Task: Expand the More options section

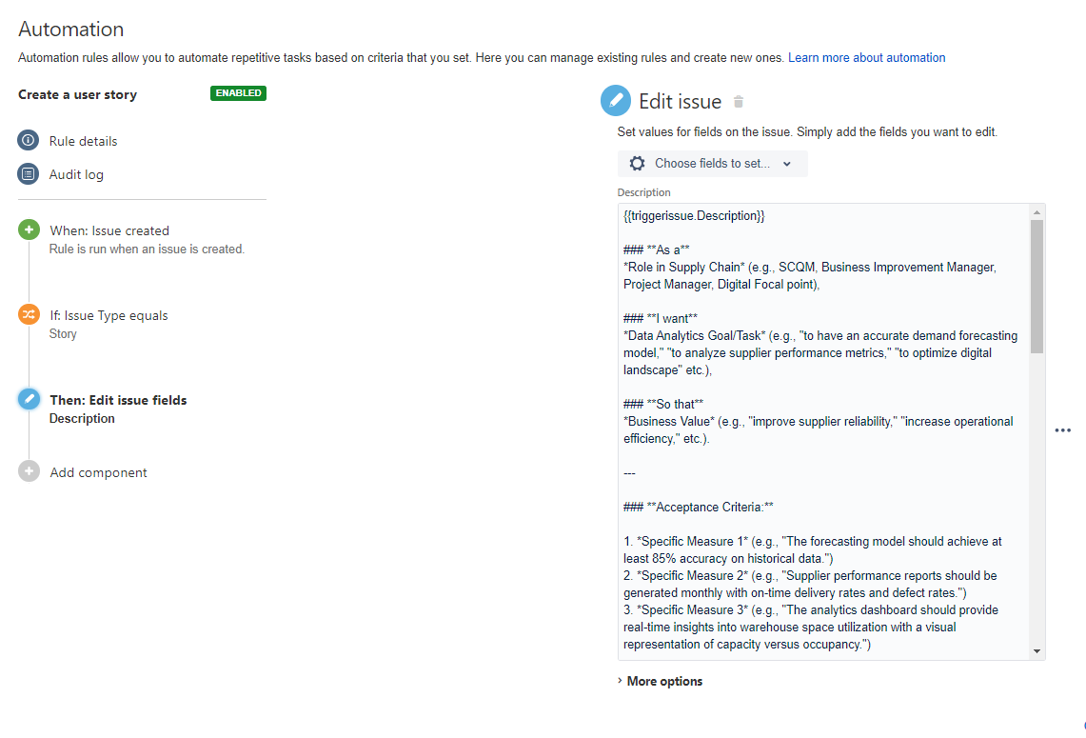Action: (660, 681)
